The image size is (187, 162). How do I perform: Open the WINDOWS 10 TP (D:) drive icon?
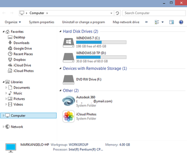point(68,58)
